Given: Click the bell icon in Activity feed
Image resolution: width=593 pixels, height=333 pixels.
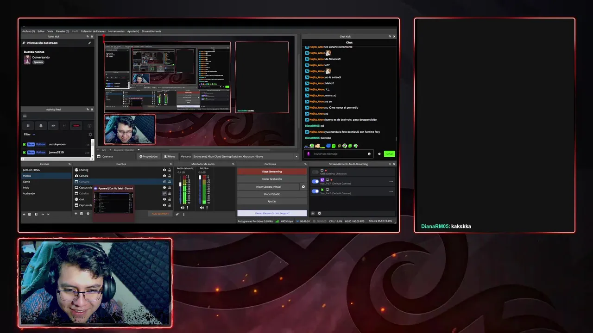Looking at the screenshot, I should coord(41,125).
